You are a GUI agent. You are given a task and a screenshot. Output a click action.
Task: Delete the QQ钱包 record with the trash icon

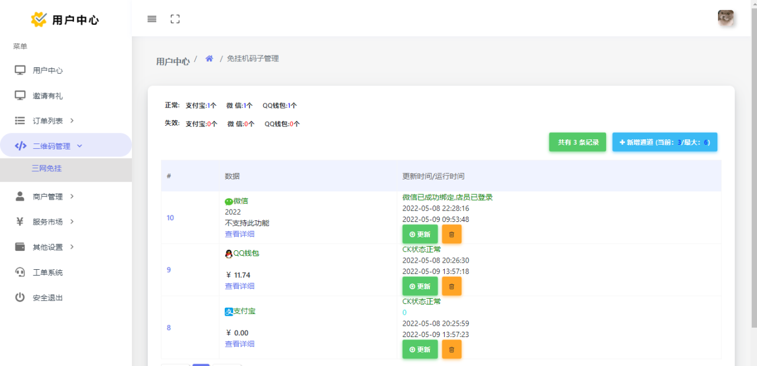(x=452, y=286)
